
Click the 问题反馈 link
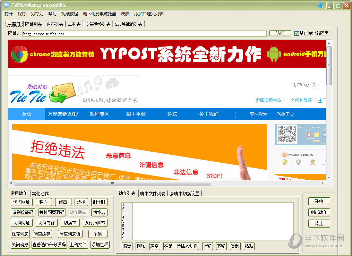click(x=303, y=100)
